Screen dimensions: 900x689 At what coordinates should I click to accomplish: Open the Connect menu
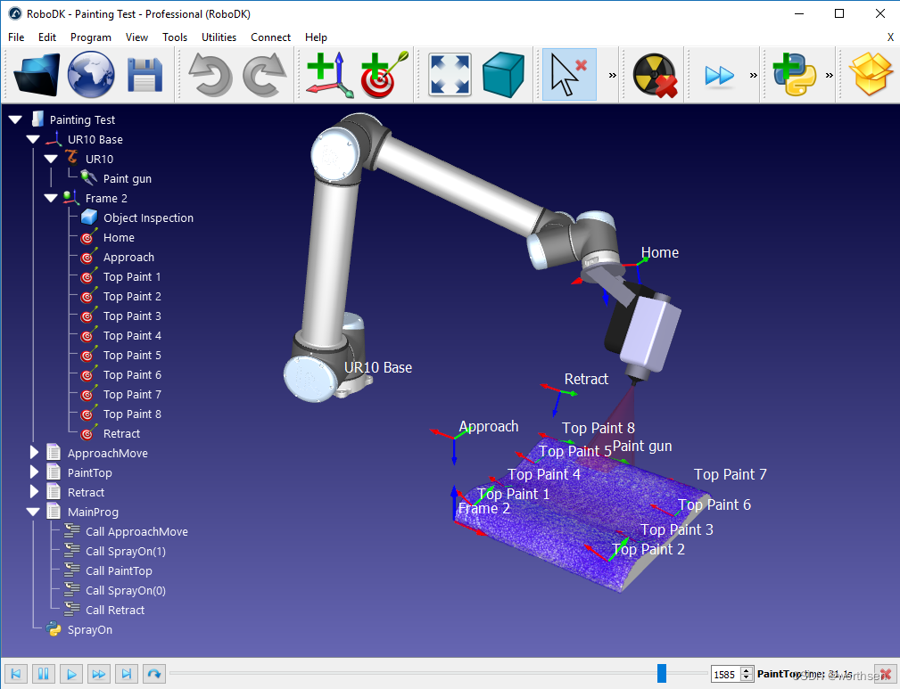pyautogui.click(x=270, y=37)
